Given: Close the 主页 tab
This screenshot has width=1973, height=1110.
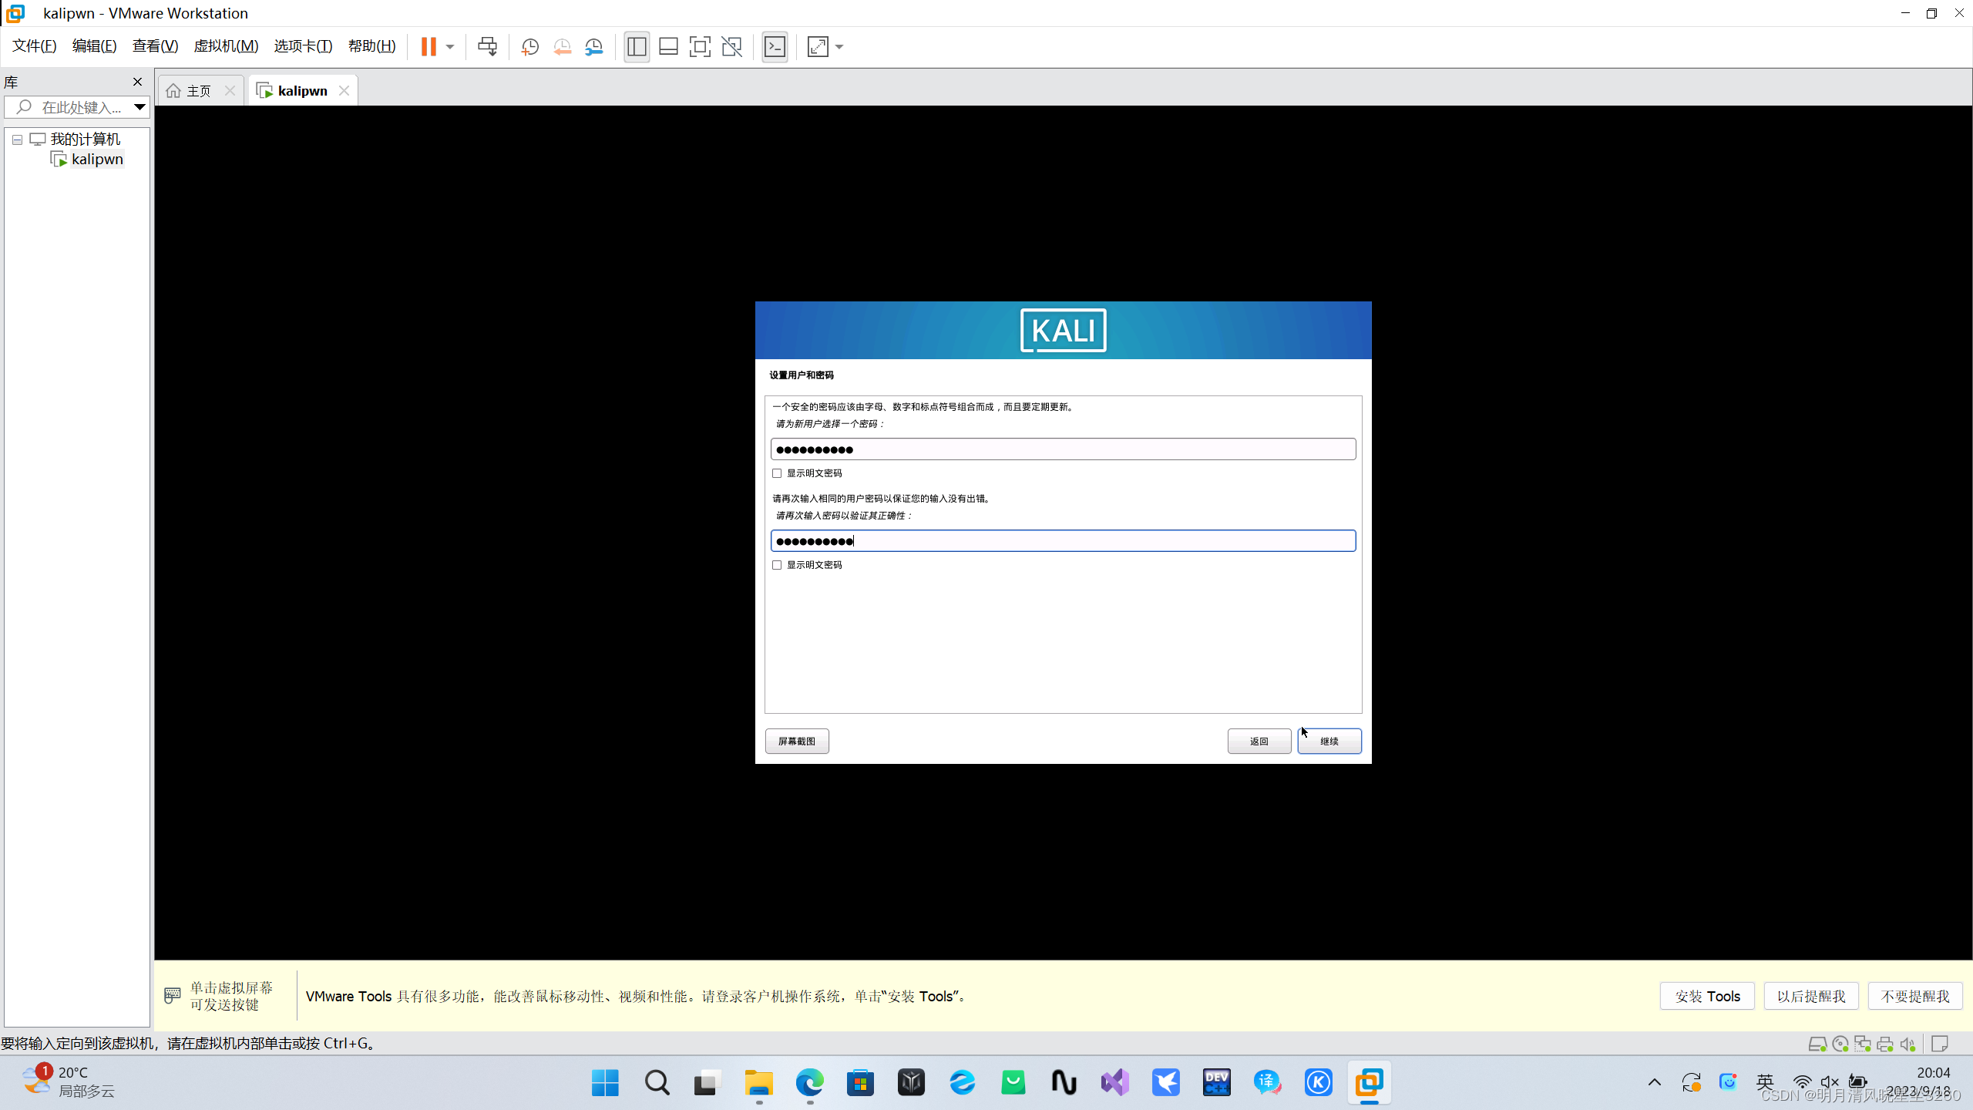Looking at the screenshot, I should coord(230,91).
